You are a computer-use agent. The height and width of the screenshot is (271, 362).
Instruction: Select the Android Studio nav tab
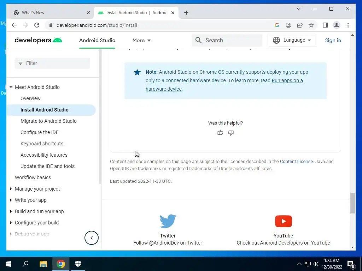click(x=97, y=40)
